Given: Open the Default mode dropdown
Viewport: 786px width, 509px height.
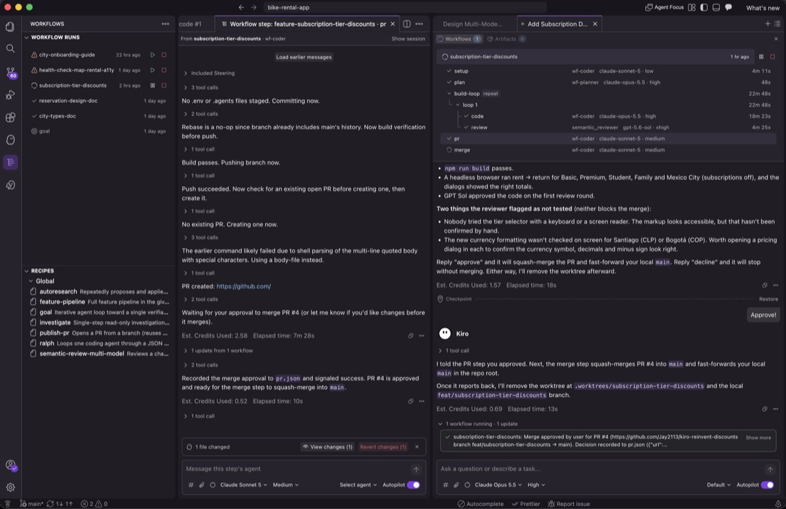Looking at the screenshot, I should coord(719,485).
